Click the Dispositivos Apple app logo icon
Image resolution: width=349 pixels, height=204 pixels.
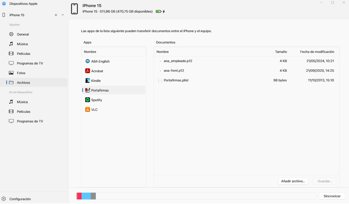4,4
